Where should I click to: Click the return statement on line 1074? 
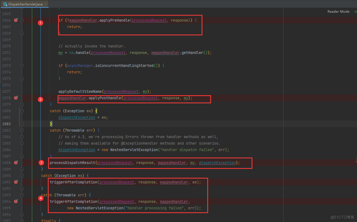[x=75, y=72]
